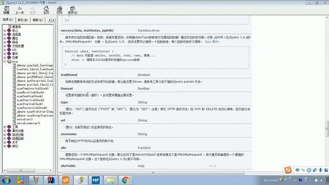Collapse the Ajax tree node

pos(5,62)
